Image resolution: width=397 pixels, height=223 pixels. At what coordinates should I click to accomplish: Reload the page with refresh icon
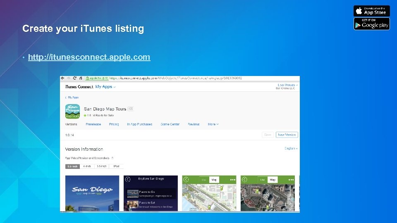75,78
